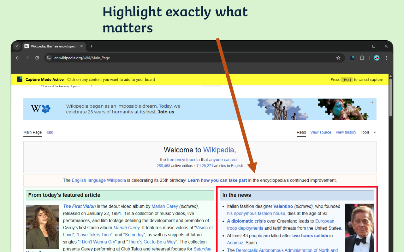Open the browser extensions puzzle icon
This screenshot has height=252, width=404.
pyautogui.click(x=362, y=58)
